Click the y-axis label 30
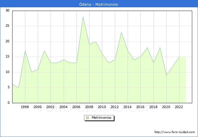This screenshot has width=198, height=137. point(8,10)
